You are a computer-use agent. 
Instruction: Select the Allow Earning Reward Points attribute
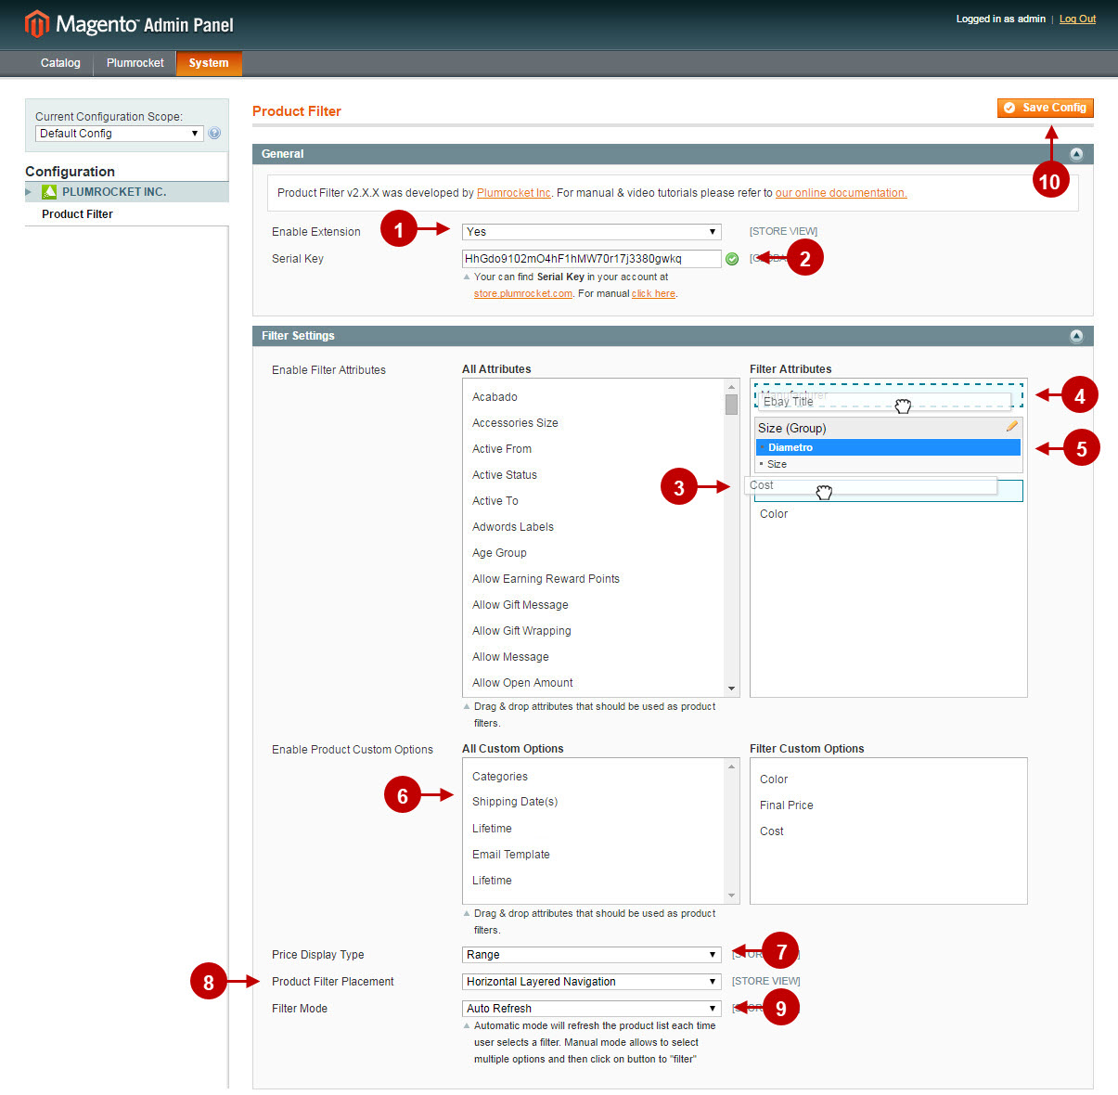click(546, 579)
